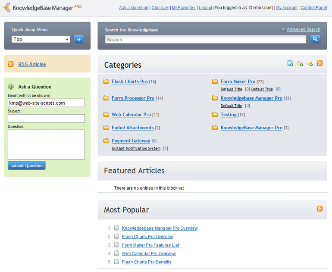
Task: Click the folder icon for KnowledgeBase Manager Pro [3]
Action: pos(215,128)
